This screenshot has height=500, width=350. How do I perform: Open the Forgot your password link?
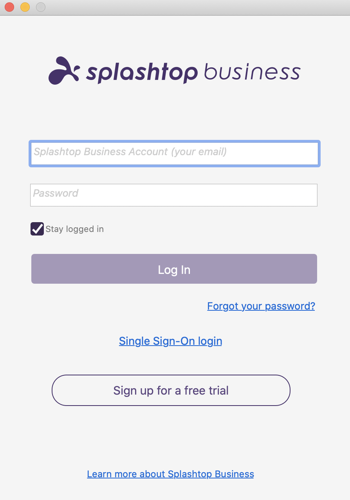261,306
